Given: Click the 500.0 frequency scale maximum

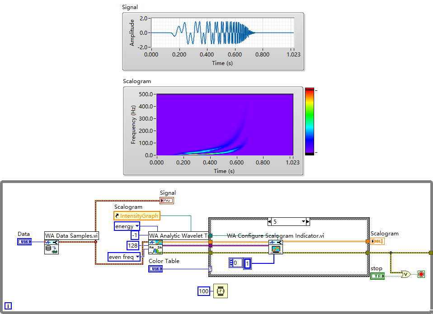Looking at the screenshot, I should click(146, 94).
